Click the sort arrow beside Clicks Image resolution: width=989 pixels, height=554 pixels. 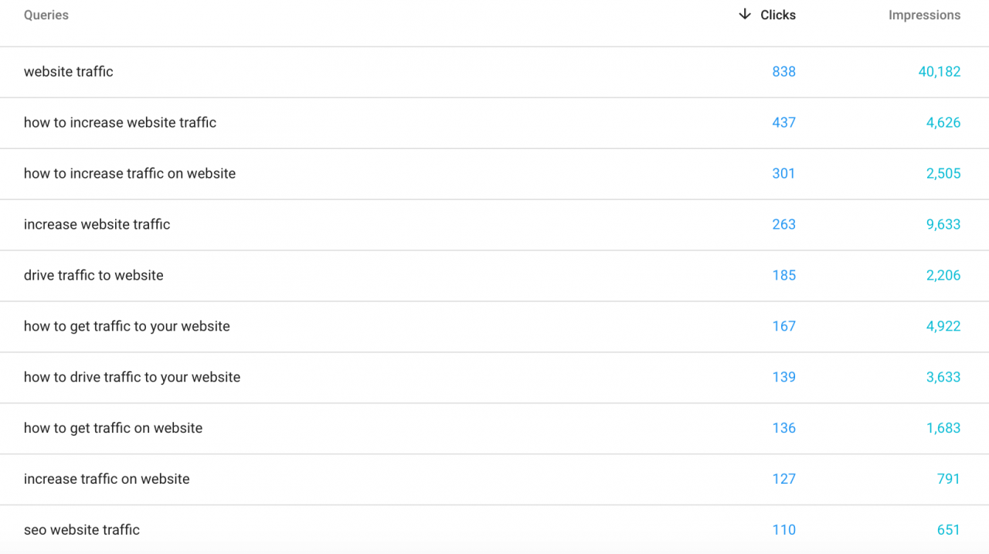coord(745,15)
